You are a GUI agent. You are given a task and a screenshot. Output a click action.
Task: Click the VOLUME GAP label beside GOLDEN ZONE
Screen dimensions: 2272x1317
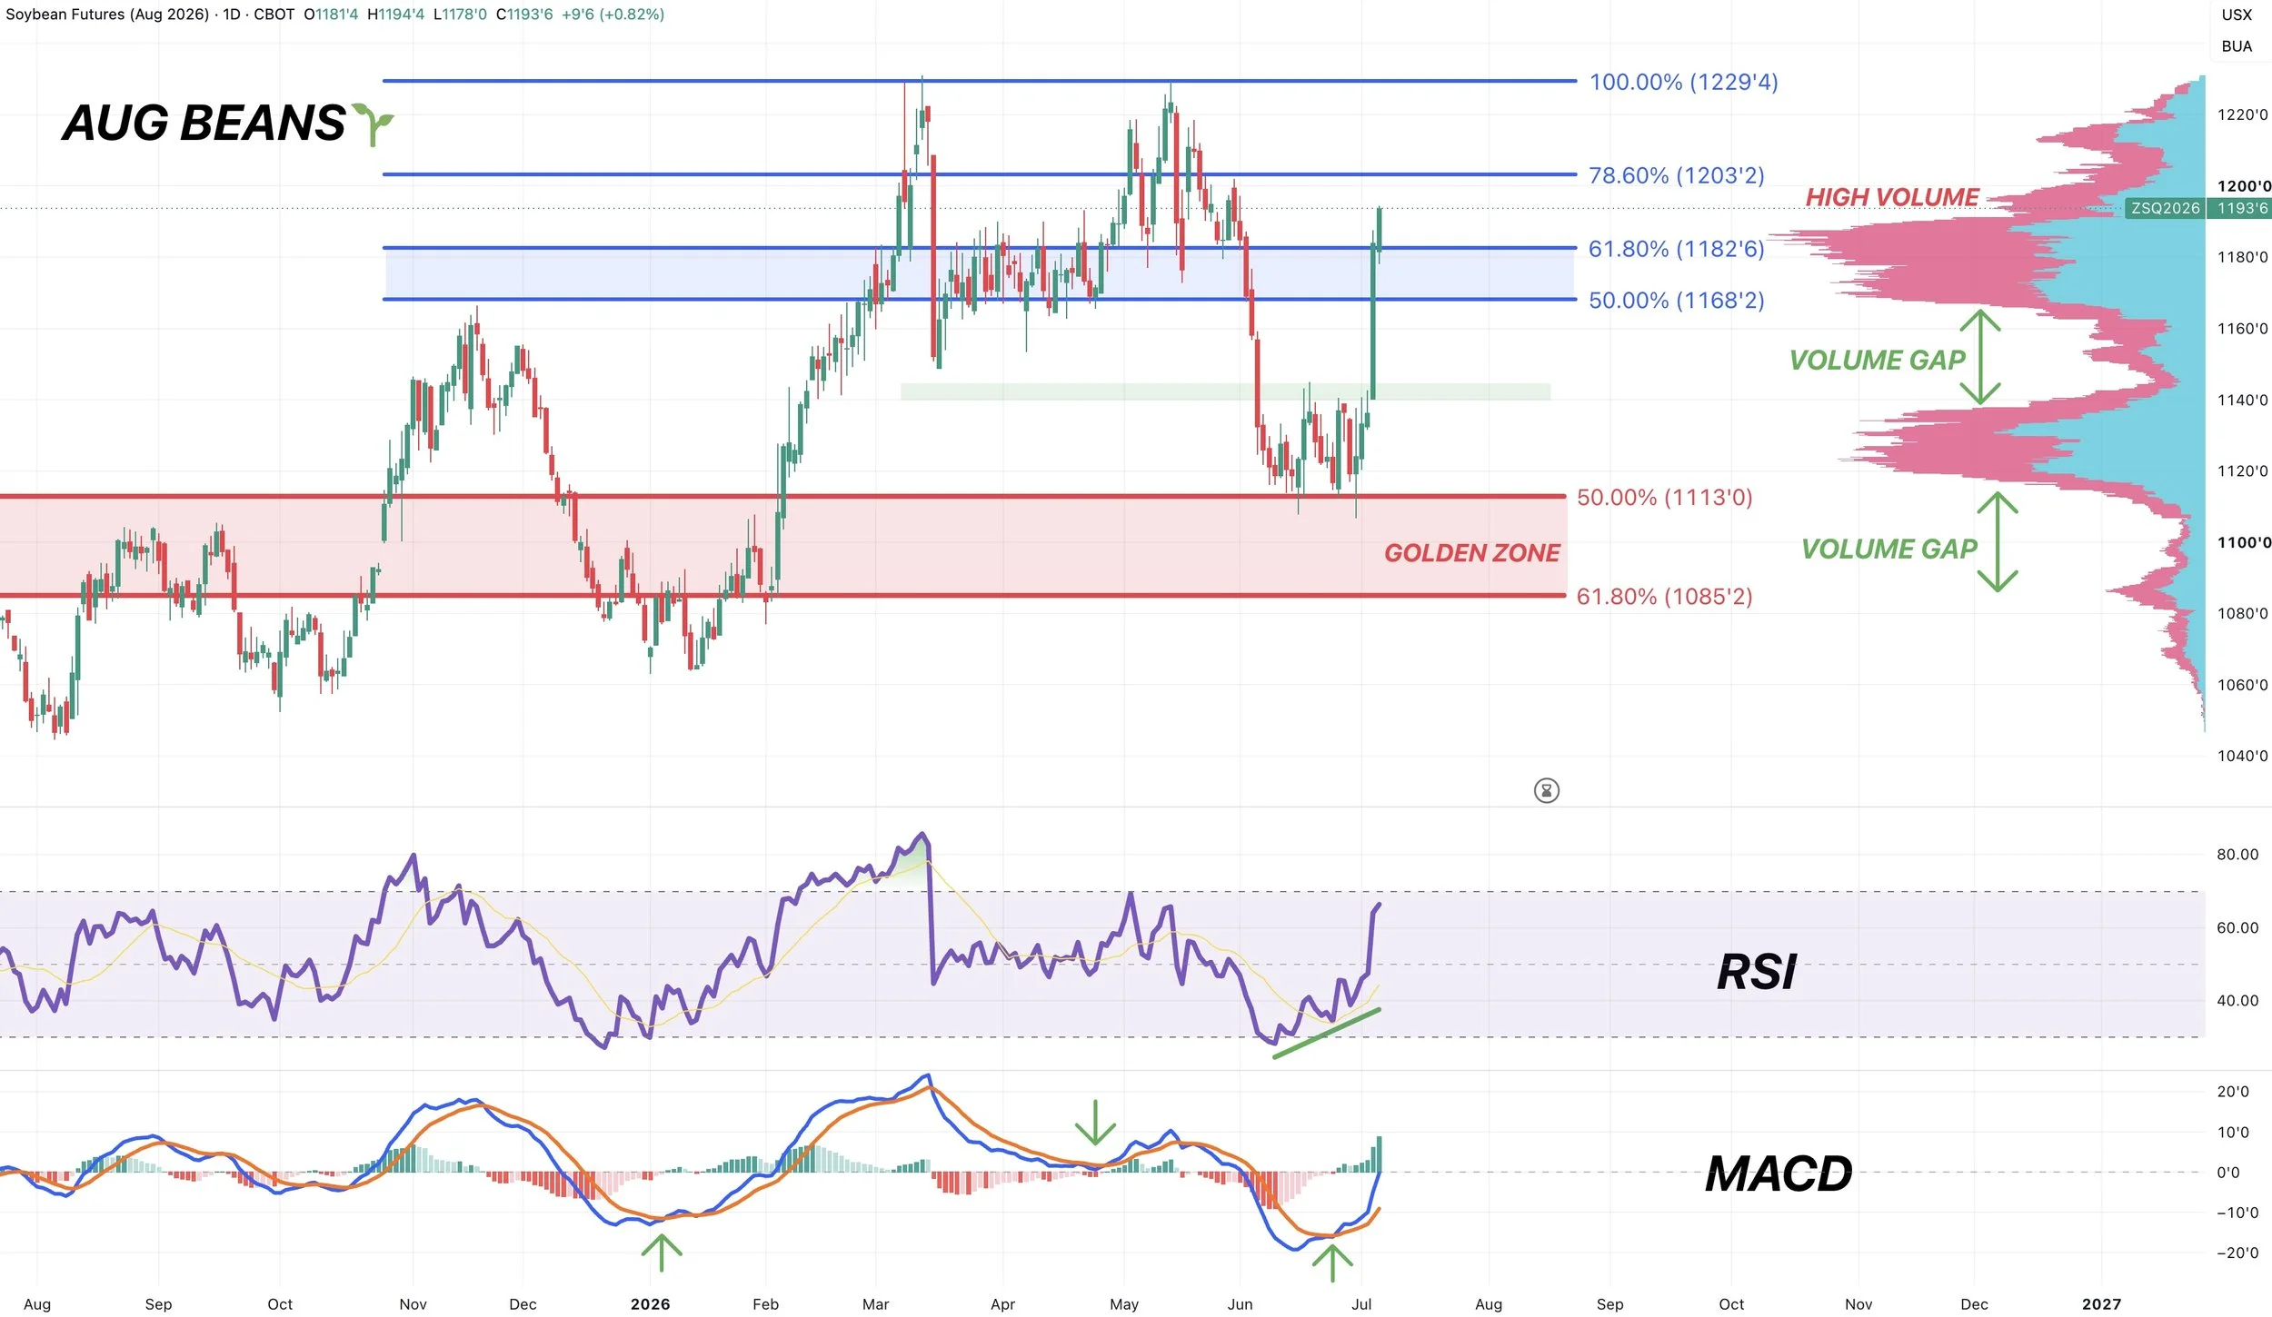tap(1888, 550)
